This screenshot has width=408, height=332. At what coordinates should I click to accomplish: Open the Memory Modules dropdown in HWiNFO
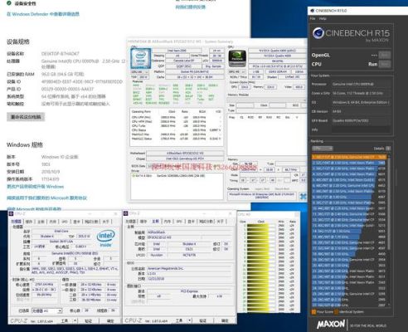[x=267, y=100]
